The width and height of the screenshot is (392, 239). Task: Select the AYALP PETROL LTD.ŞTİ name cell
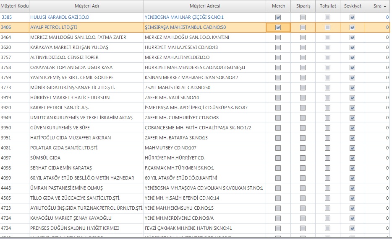point(86,27)
